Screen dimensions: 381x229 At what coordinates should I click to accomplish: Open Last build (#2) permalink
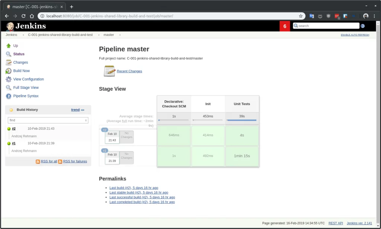(134, 188)
